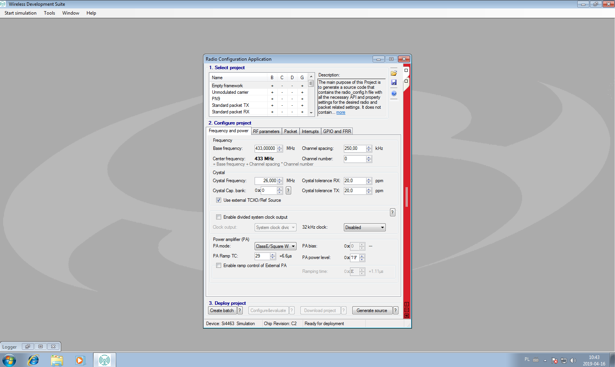Open help with the blue question mark icon
The image size is (615, 367).
point(394,93)
